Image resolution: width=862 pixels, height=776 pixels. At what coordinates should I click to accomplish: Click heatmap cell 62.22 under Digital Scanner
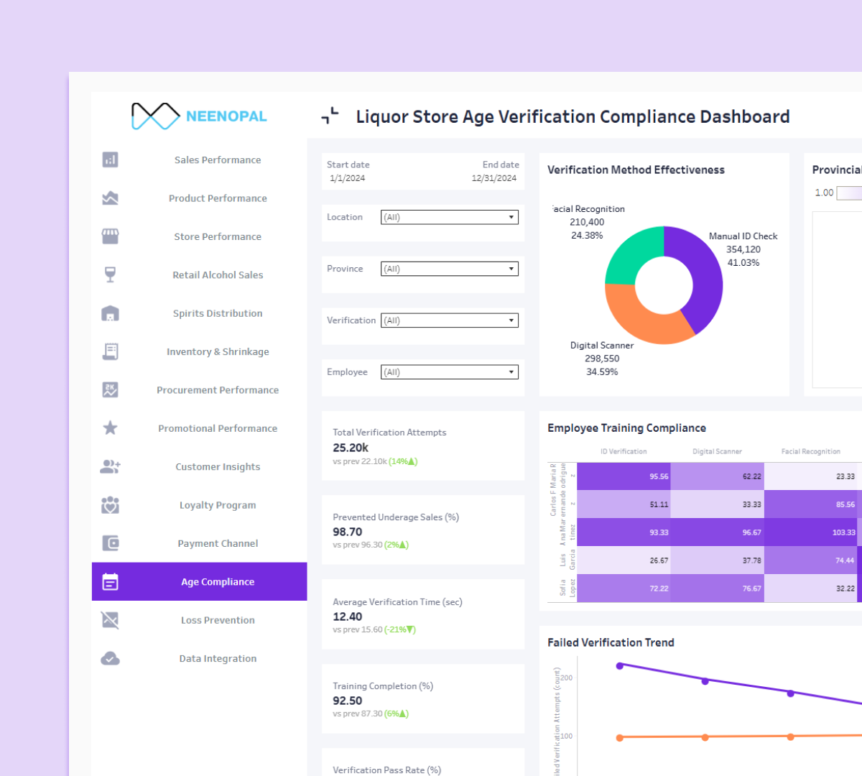click(x=717, y=476)
